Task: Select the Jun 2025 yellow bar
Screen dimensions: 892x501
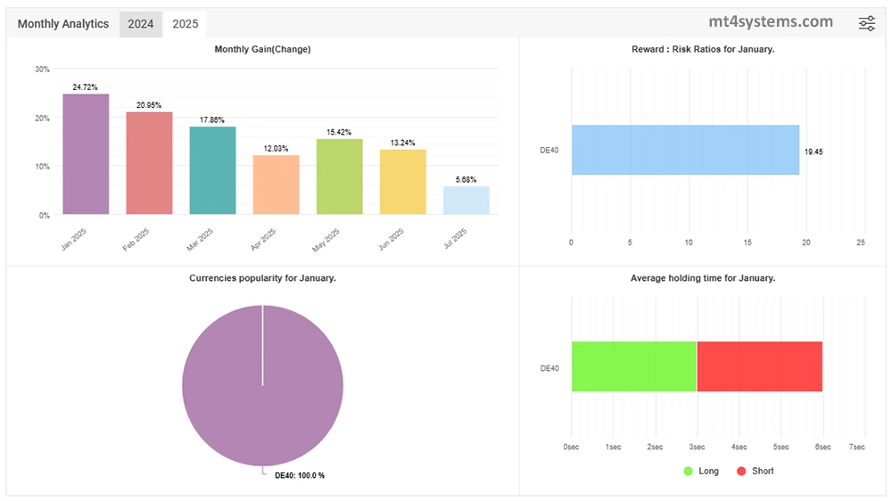Action: coord(402,182)
